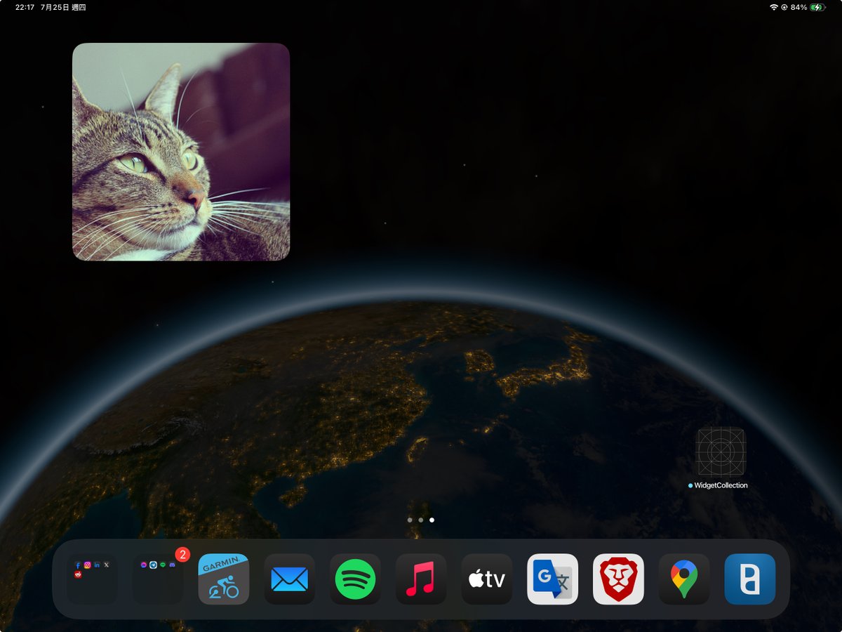Select the middle page indicator dot
Screen dimensions: 842x632
pyautogui.click(x=421, y=520)
